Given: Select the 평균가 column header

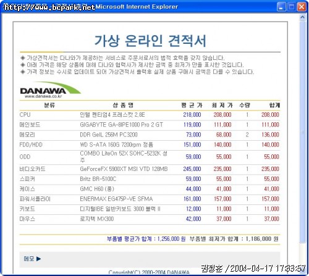Looking at the screenshot, I should (192, 106).
